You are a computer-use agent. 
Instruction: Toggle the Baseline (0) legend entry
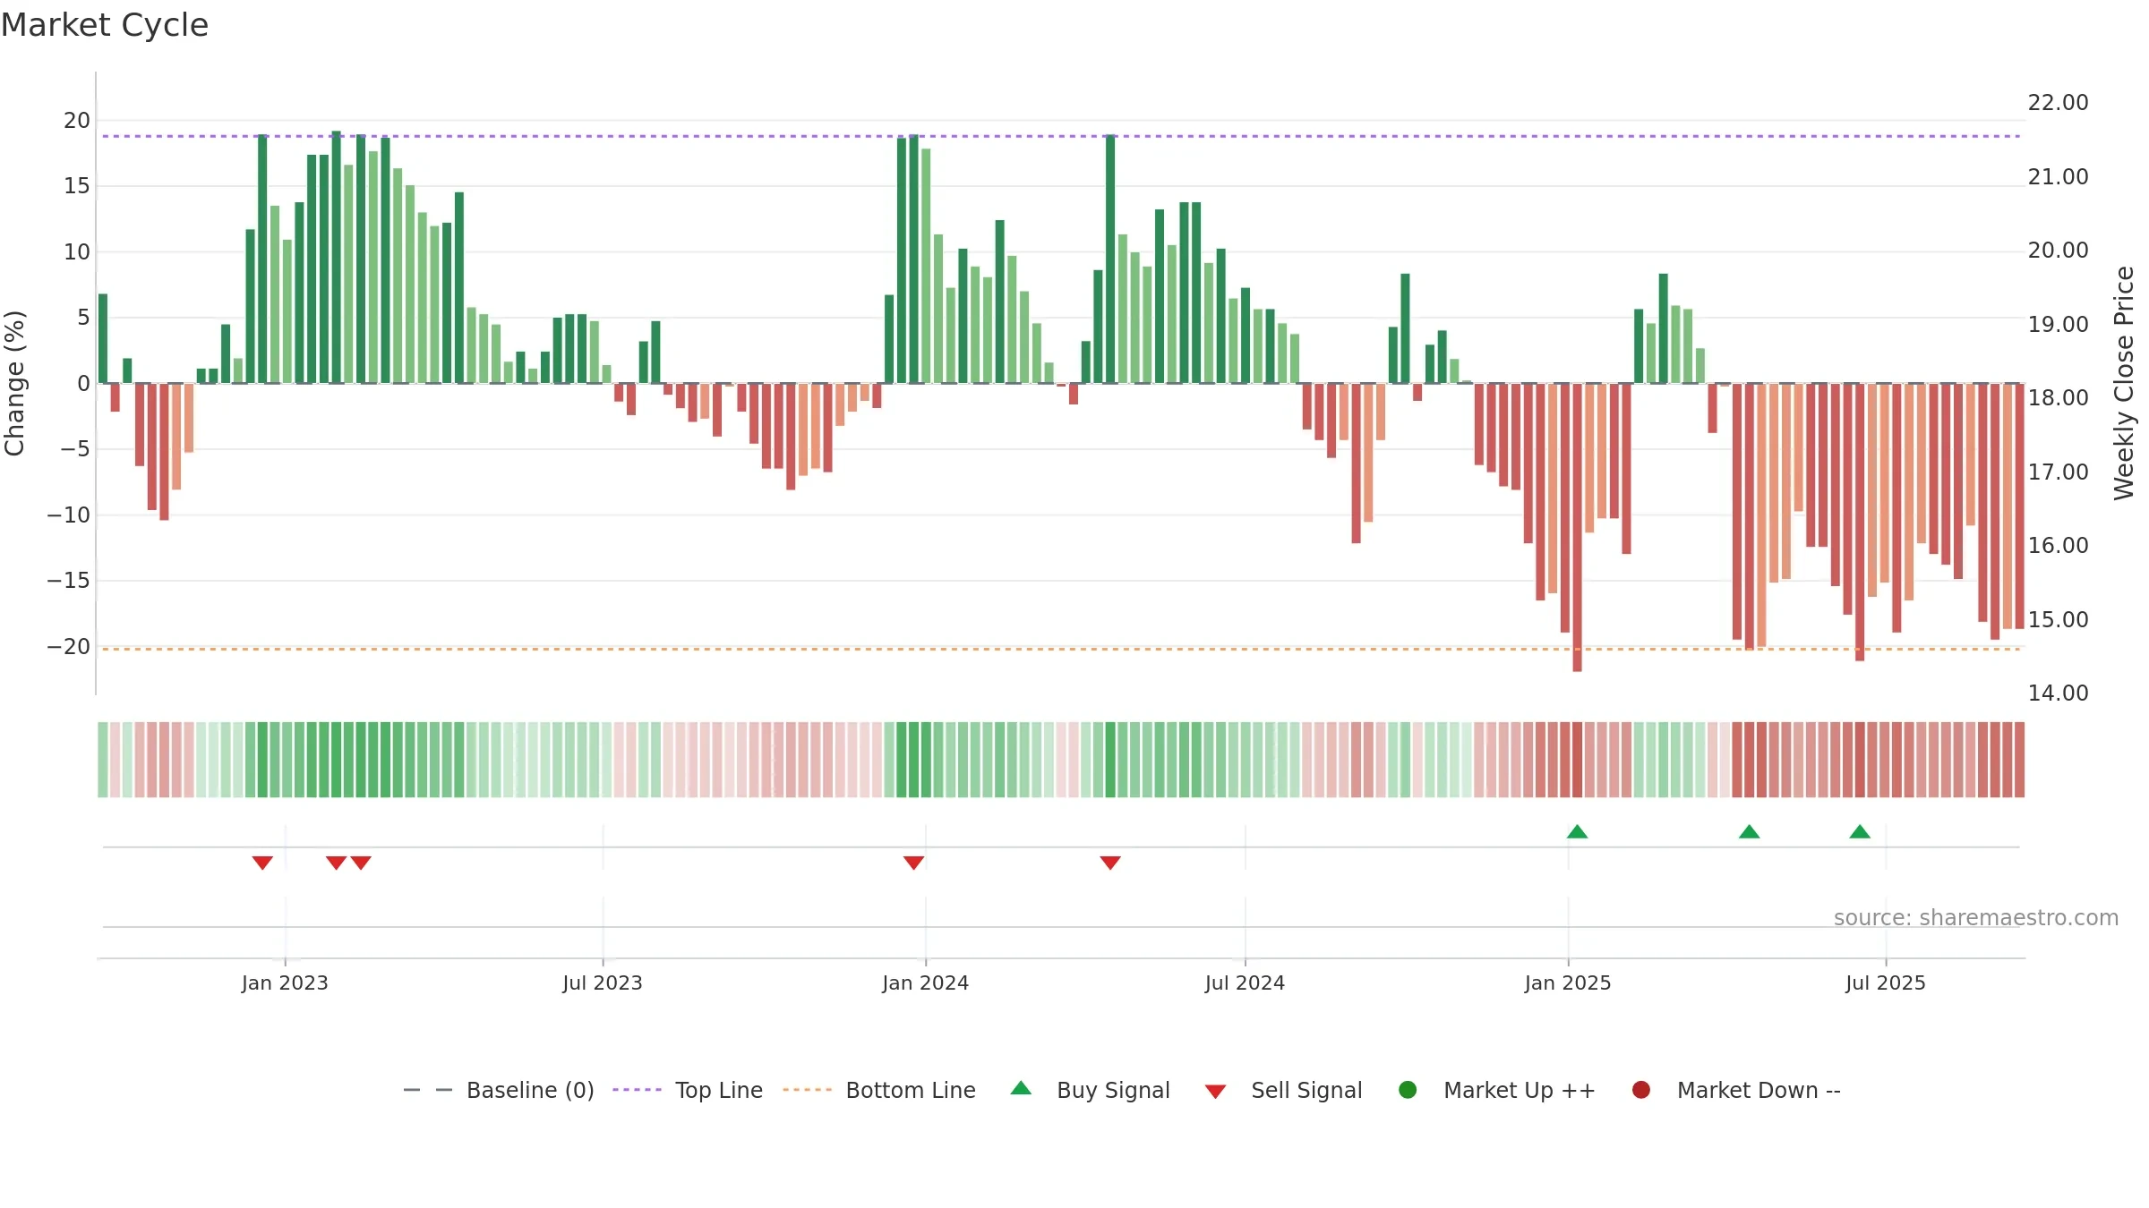point(499,1090)
